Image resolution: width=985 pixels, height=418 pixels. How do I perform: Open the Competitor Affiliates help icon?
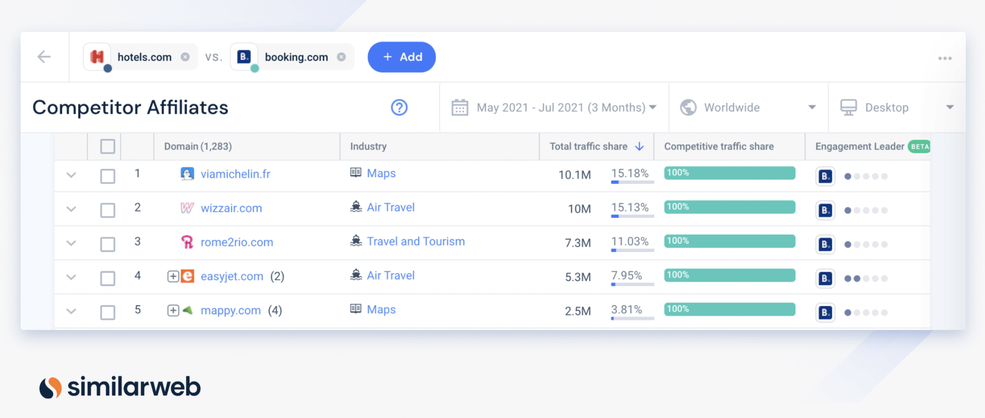tap(399, 108)
